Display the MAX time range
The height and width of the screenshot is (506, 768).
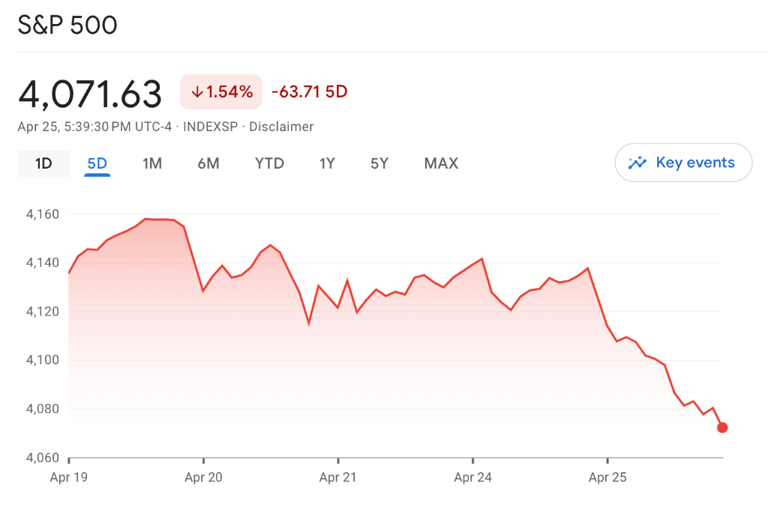tap(441, 163)
